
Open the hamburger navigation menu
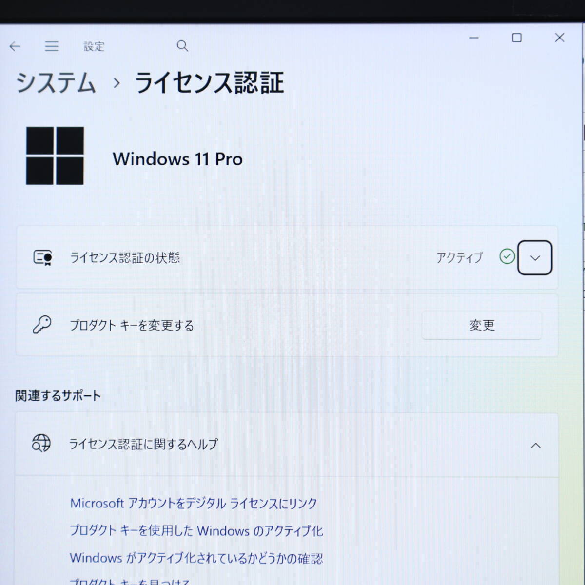[52, 46]
